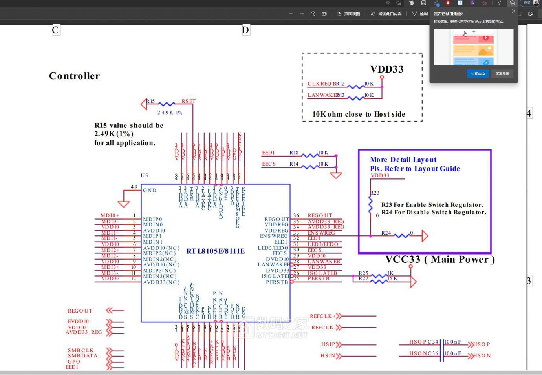Open the download manager extension icon
Screen dimensions: 542x375
click(460, 3)
